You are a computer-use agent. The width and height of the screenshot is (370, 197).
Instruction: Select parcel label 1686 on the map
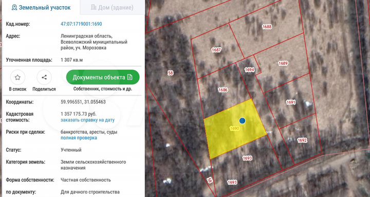223,90
